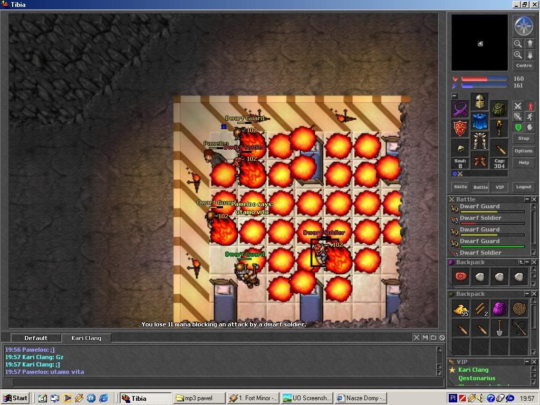The image size is (540, 405).
Task: Switch to the Kari Clang chat tab
Action: (86, 338)
